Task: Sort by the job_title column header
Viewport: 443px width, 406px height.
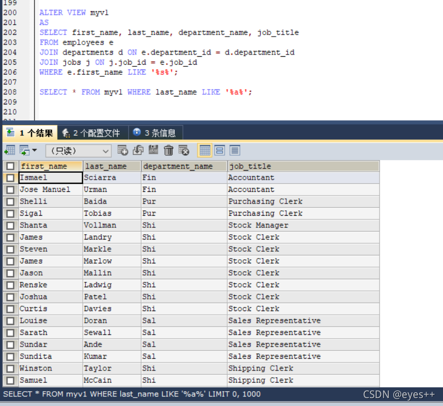Action: tap(304, 166)
